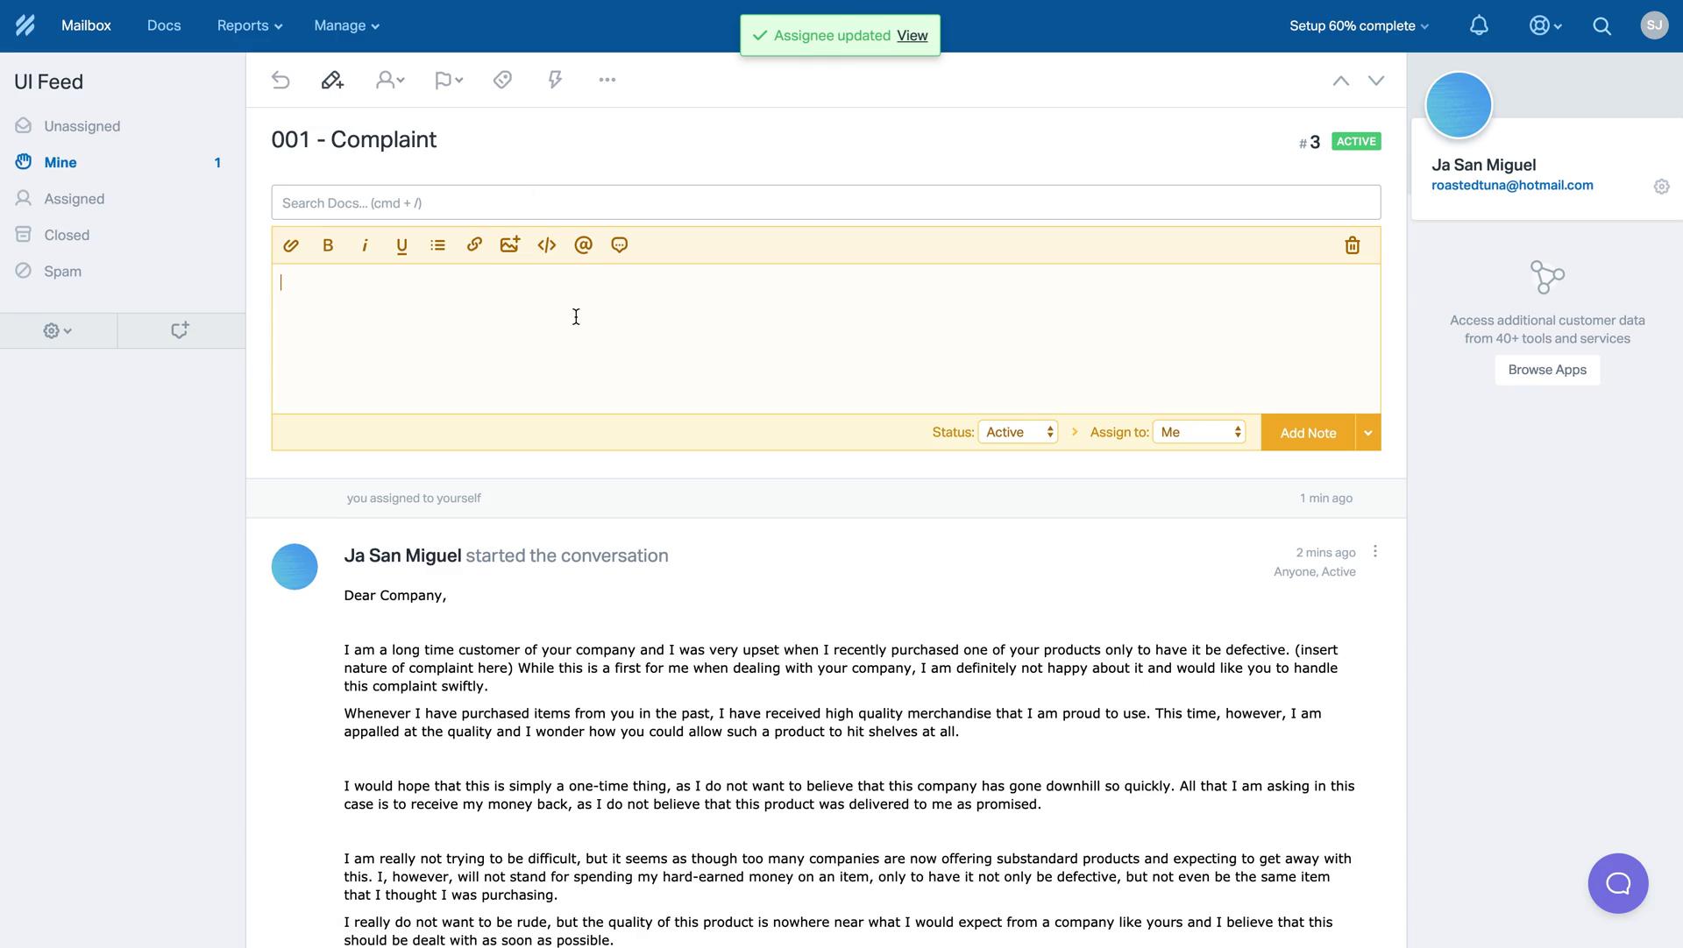The height and width of the screenshot is (948, 1683).
Task: Click the Add Note button
Action: [1309, 432]
